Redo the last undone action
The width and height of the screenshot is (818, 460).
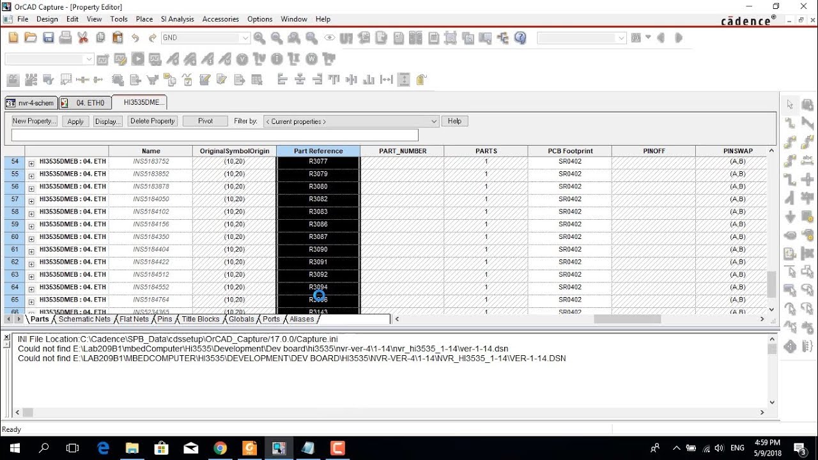pyautogui.click(x=152, y=38)
